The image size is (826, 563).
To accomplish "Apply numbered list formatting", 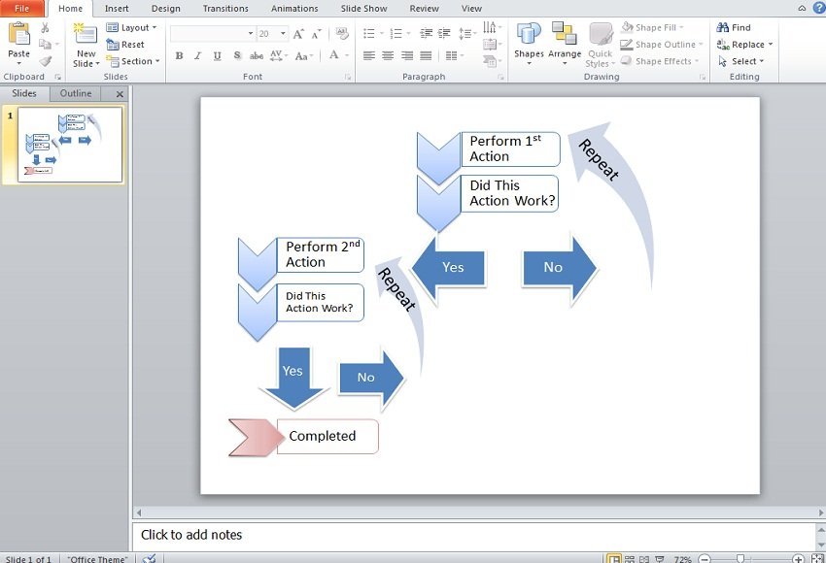I will click(x=396, y=34).
